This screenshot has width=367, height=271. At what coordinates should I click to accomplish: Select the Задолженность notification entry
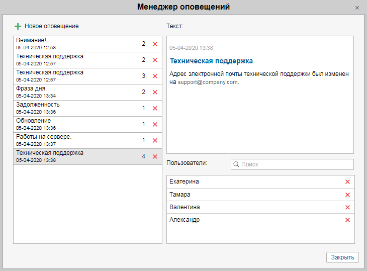tap(70, 108)
